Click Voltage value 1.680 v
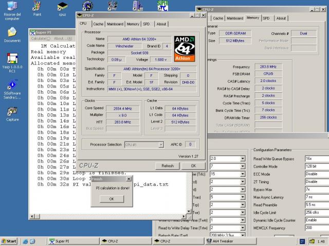This screenshot has height=246, width=329. click(160, 60)
